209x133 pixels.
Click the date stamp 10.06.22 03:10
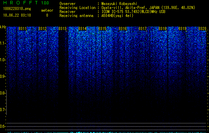pos(17,15)
